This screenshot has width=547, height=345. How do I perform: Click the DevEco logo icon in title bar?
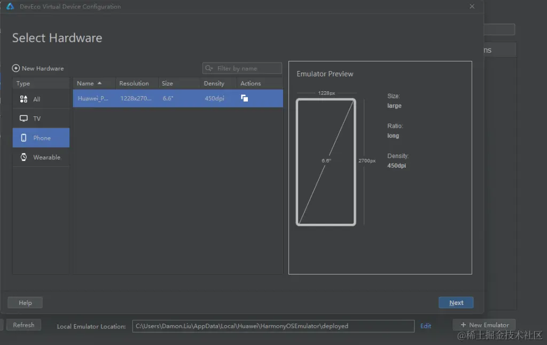tap(10, 6)
